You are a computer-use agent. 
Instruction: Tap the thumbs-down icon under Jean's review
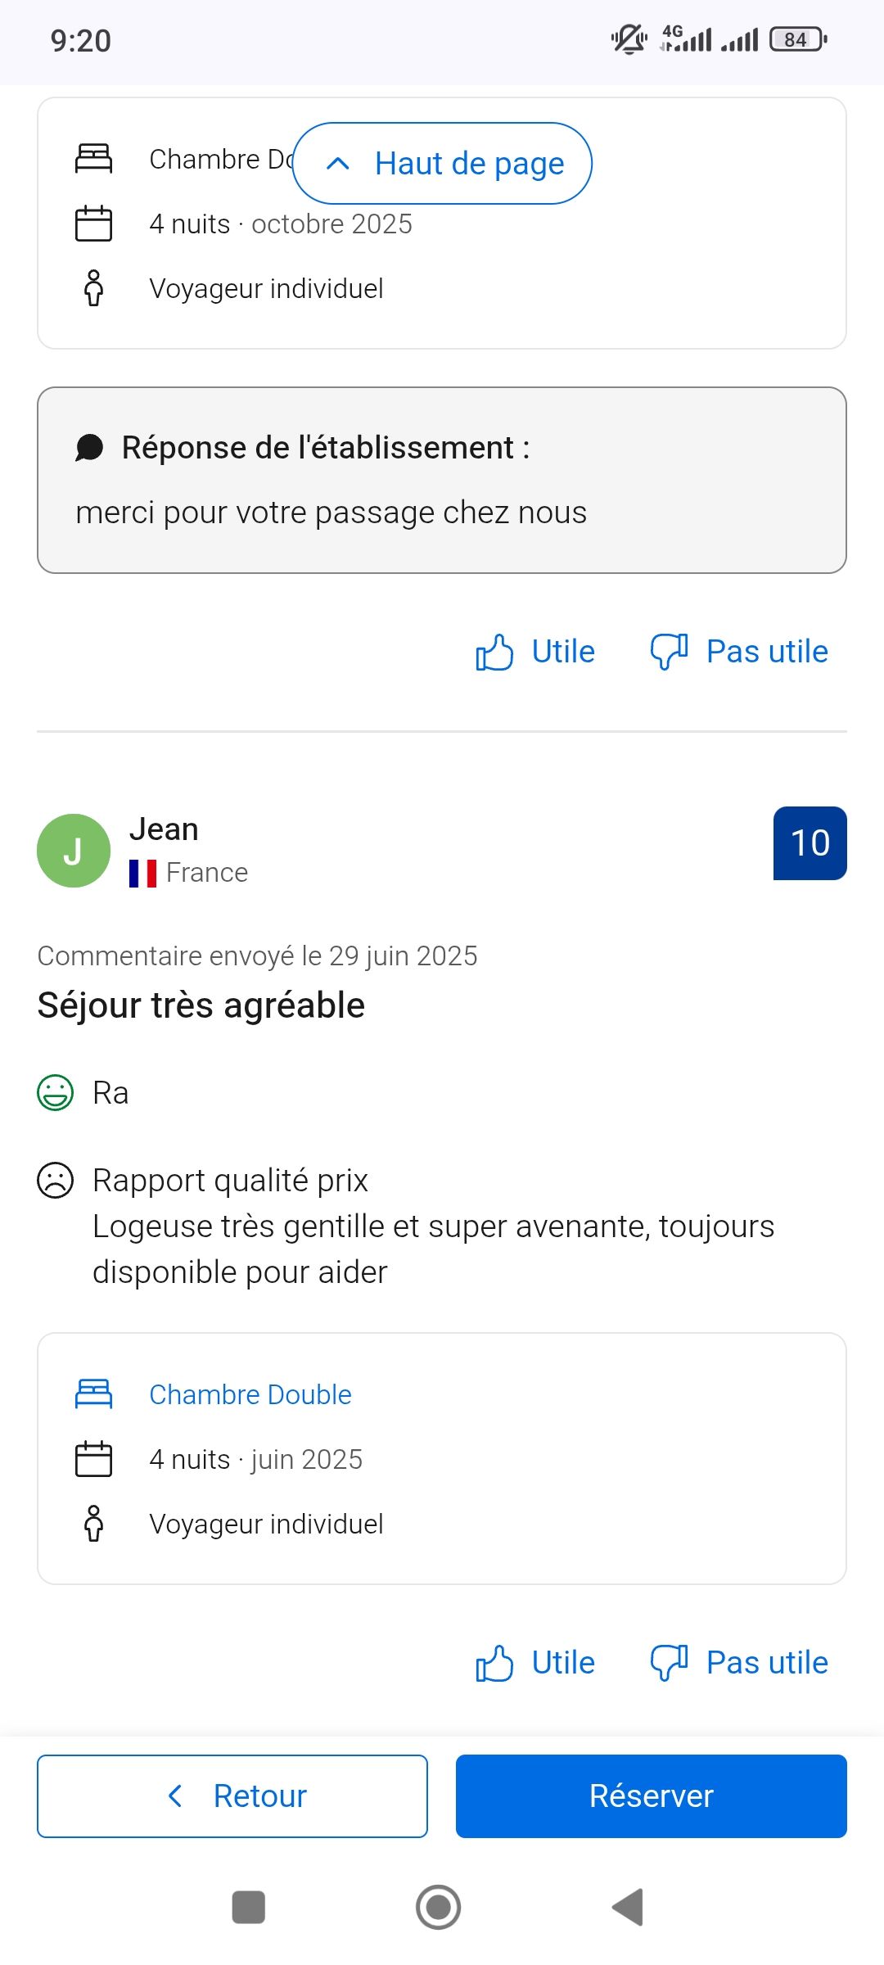pos(669,1663)
